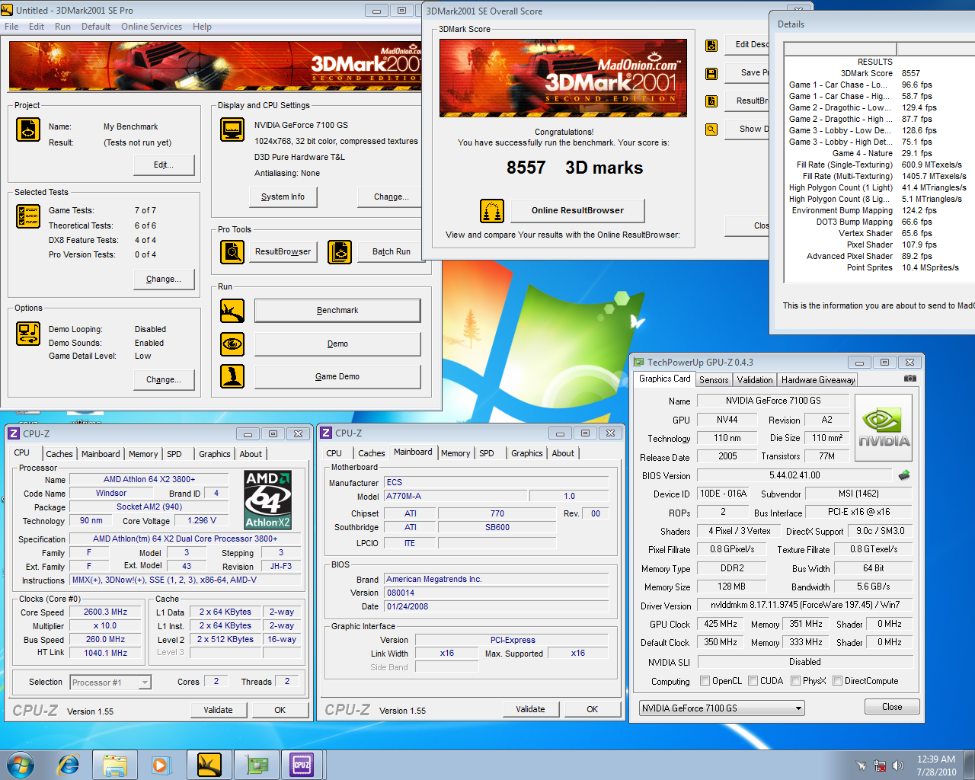Click the ResultBrowser magnifier icon in Pro Tools
The image size is (975, 780).
point(232,251)
